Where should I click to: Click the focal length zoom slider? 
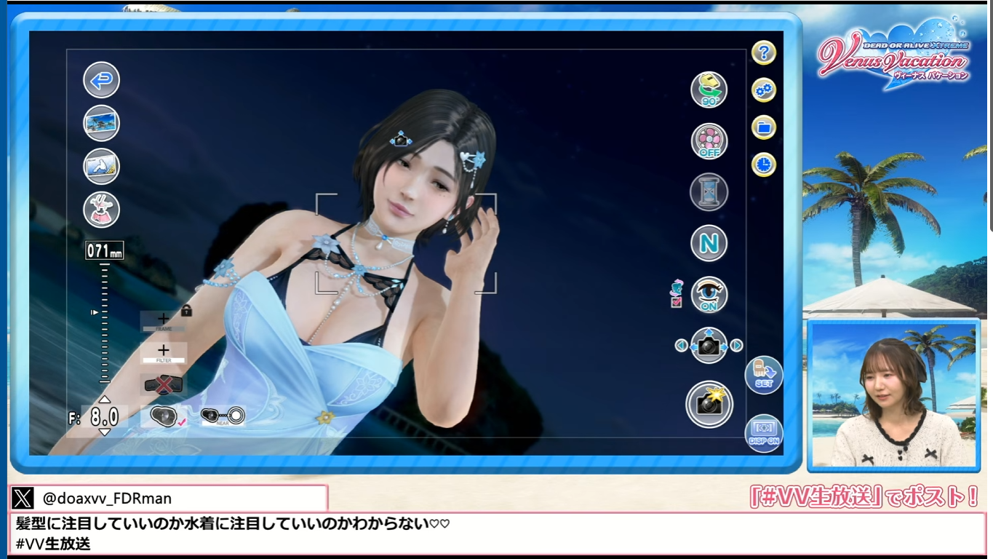[105, 320]
